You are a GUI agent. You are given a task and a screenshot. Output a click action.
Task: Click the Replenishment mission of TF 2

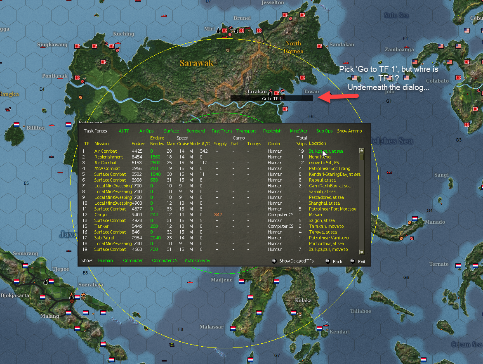(108, 157)
